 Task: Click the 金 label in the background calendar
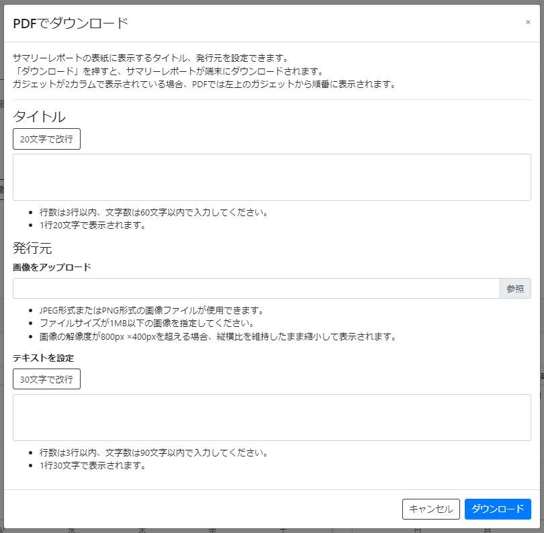(214, 530)
